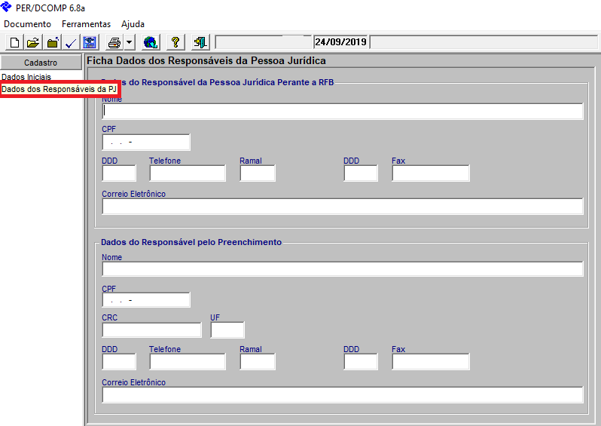Open a document with the folder icon
The image size is (601, 426).
(33, 42)
